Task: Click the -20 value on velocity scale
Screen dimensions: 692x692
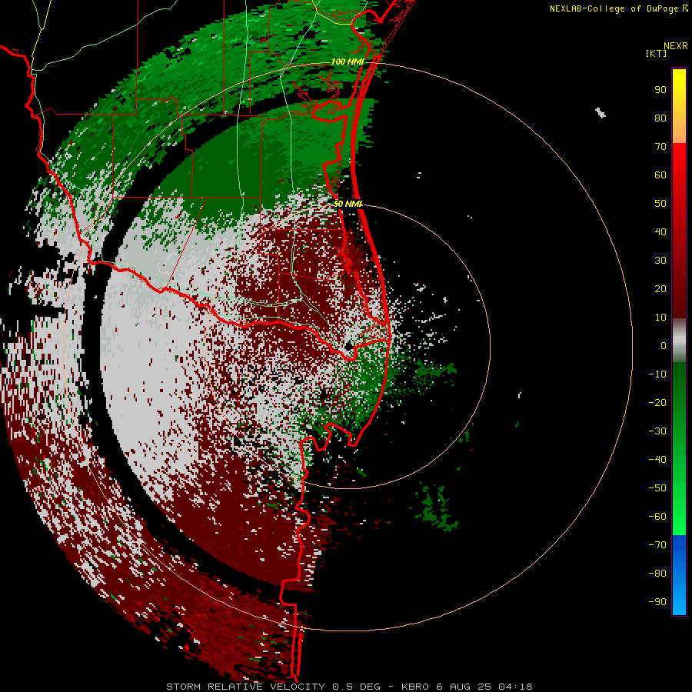Action: (x=657, y=402)
